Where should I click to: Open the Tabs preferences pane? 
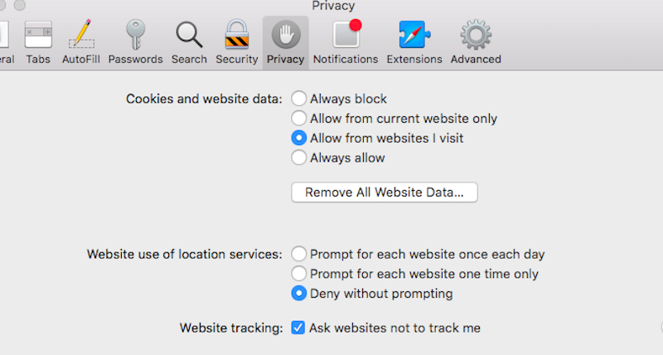[x=38, y=41]
